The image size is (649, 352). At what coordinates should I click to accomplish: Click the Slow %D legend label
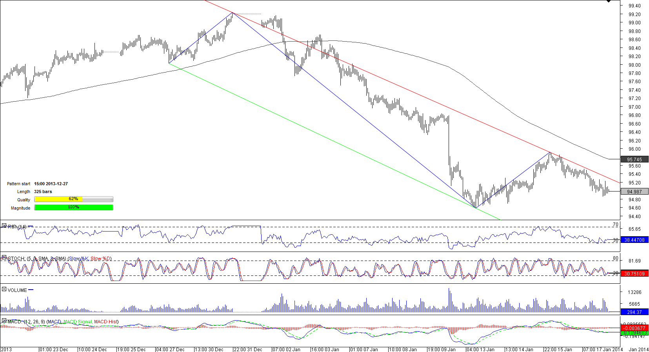tap(100, 259)
